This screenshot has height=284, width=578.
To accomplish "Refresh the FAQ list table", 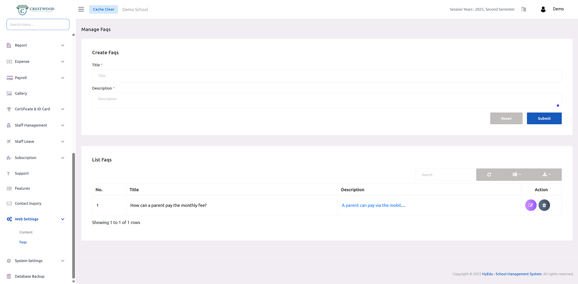I will (x=489, y=175).
